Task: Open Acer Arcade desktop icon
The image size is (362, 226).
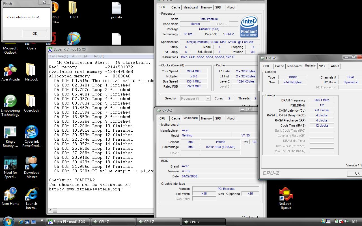Action: click(10, 73)
